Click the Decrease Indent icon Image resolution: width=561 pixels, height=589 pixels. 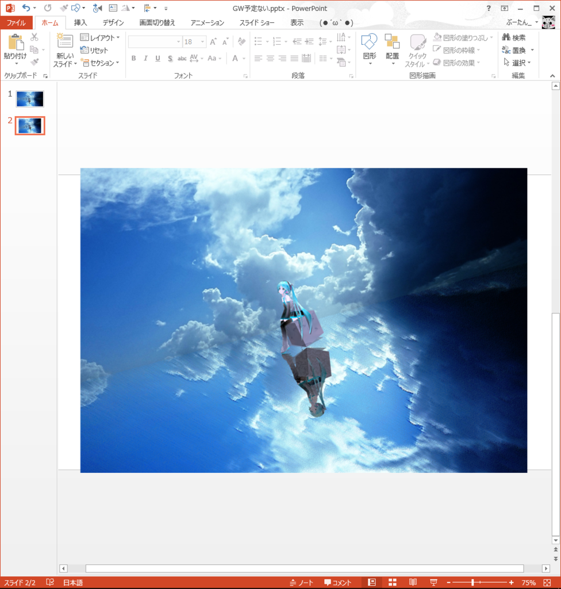(297, 41)
